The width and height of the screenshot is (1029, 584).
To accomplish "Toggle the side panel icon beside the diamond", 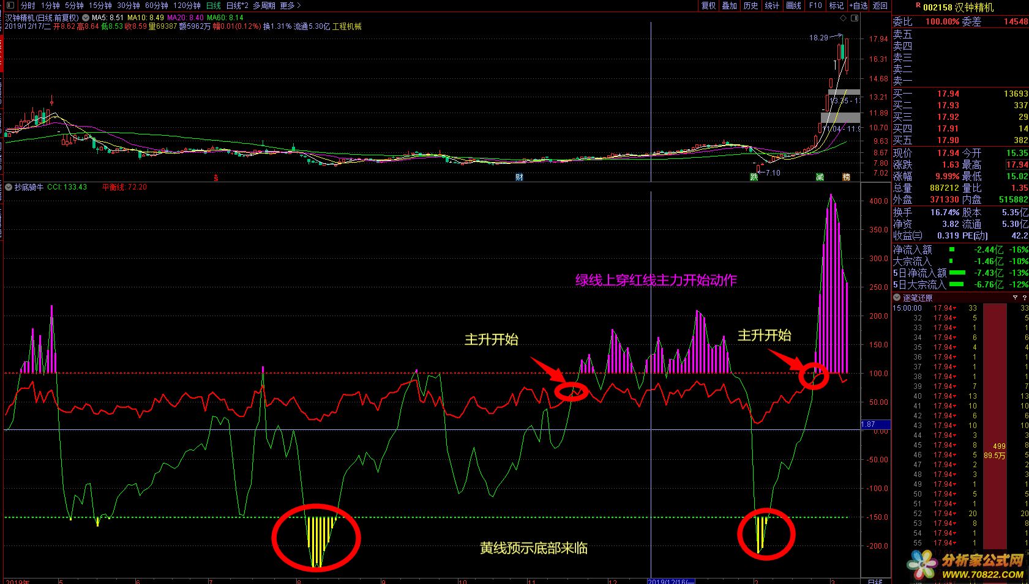I will pos(855,18).
